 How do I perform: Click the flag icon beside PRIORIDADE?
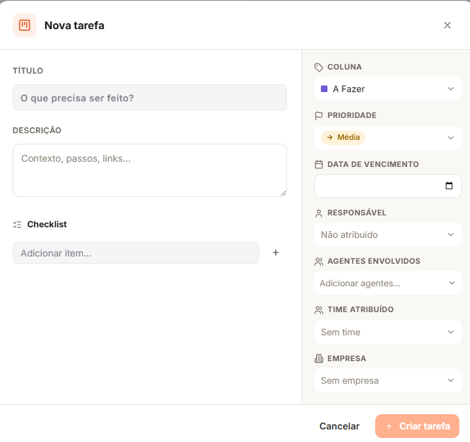tap(319, 116)
